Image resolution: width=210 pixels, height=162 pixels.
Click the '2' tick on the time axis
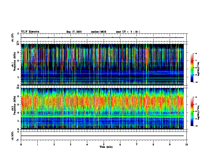pos(54,145)
